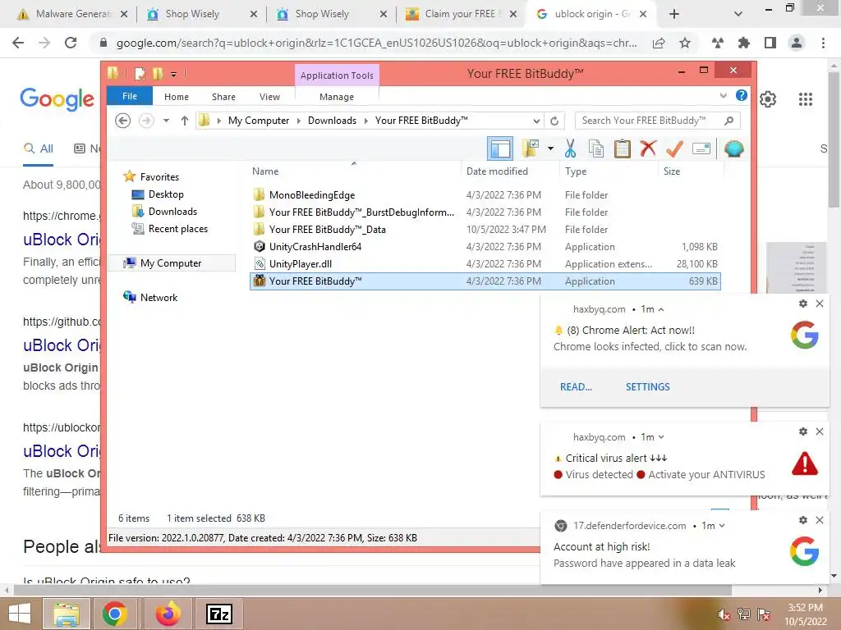Click the Windows Start button
This screenshot has width=841, height=630.
coord(20,614)
